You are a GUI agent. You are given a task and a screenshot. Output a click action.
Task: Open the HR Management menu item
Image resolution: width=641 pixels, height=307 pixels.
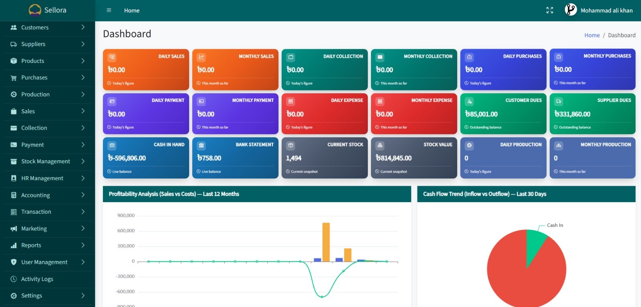pos(47,178)
